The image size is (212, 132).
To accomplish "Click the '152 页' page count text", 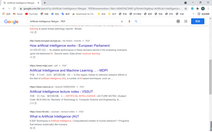I will (x=33, y=32).
